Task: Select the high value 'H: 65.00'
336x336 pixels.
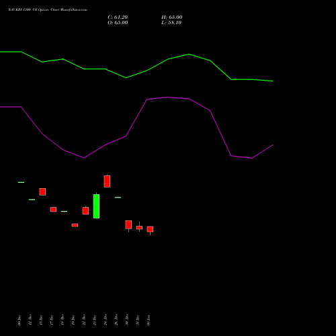Action: point(171,17)
